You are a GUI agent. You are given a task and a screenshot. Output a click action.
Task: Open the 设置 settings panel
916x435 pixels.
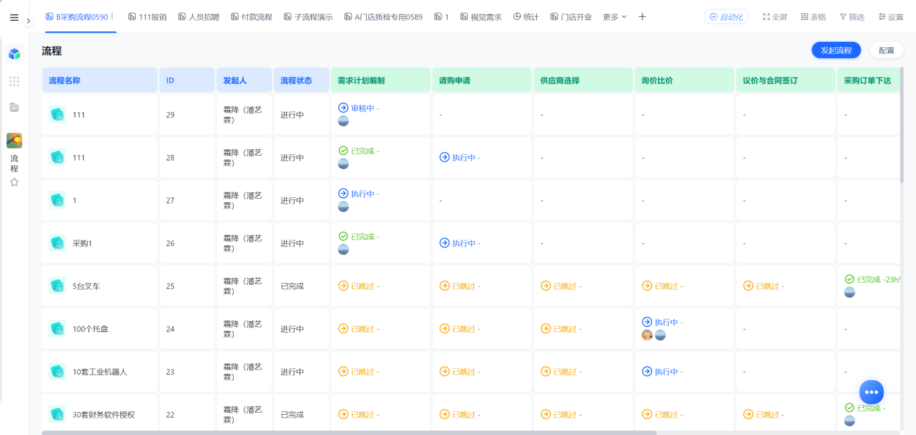pyautogui.click(x=891, y=17)
